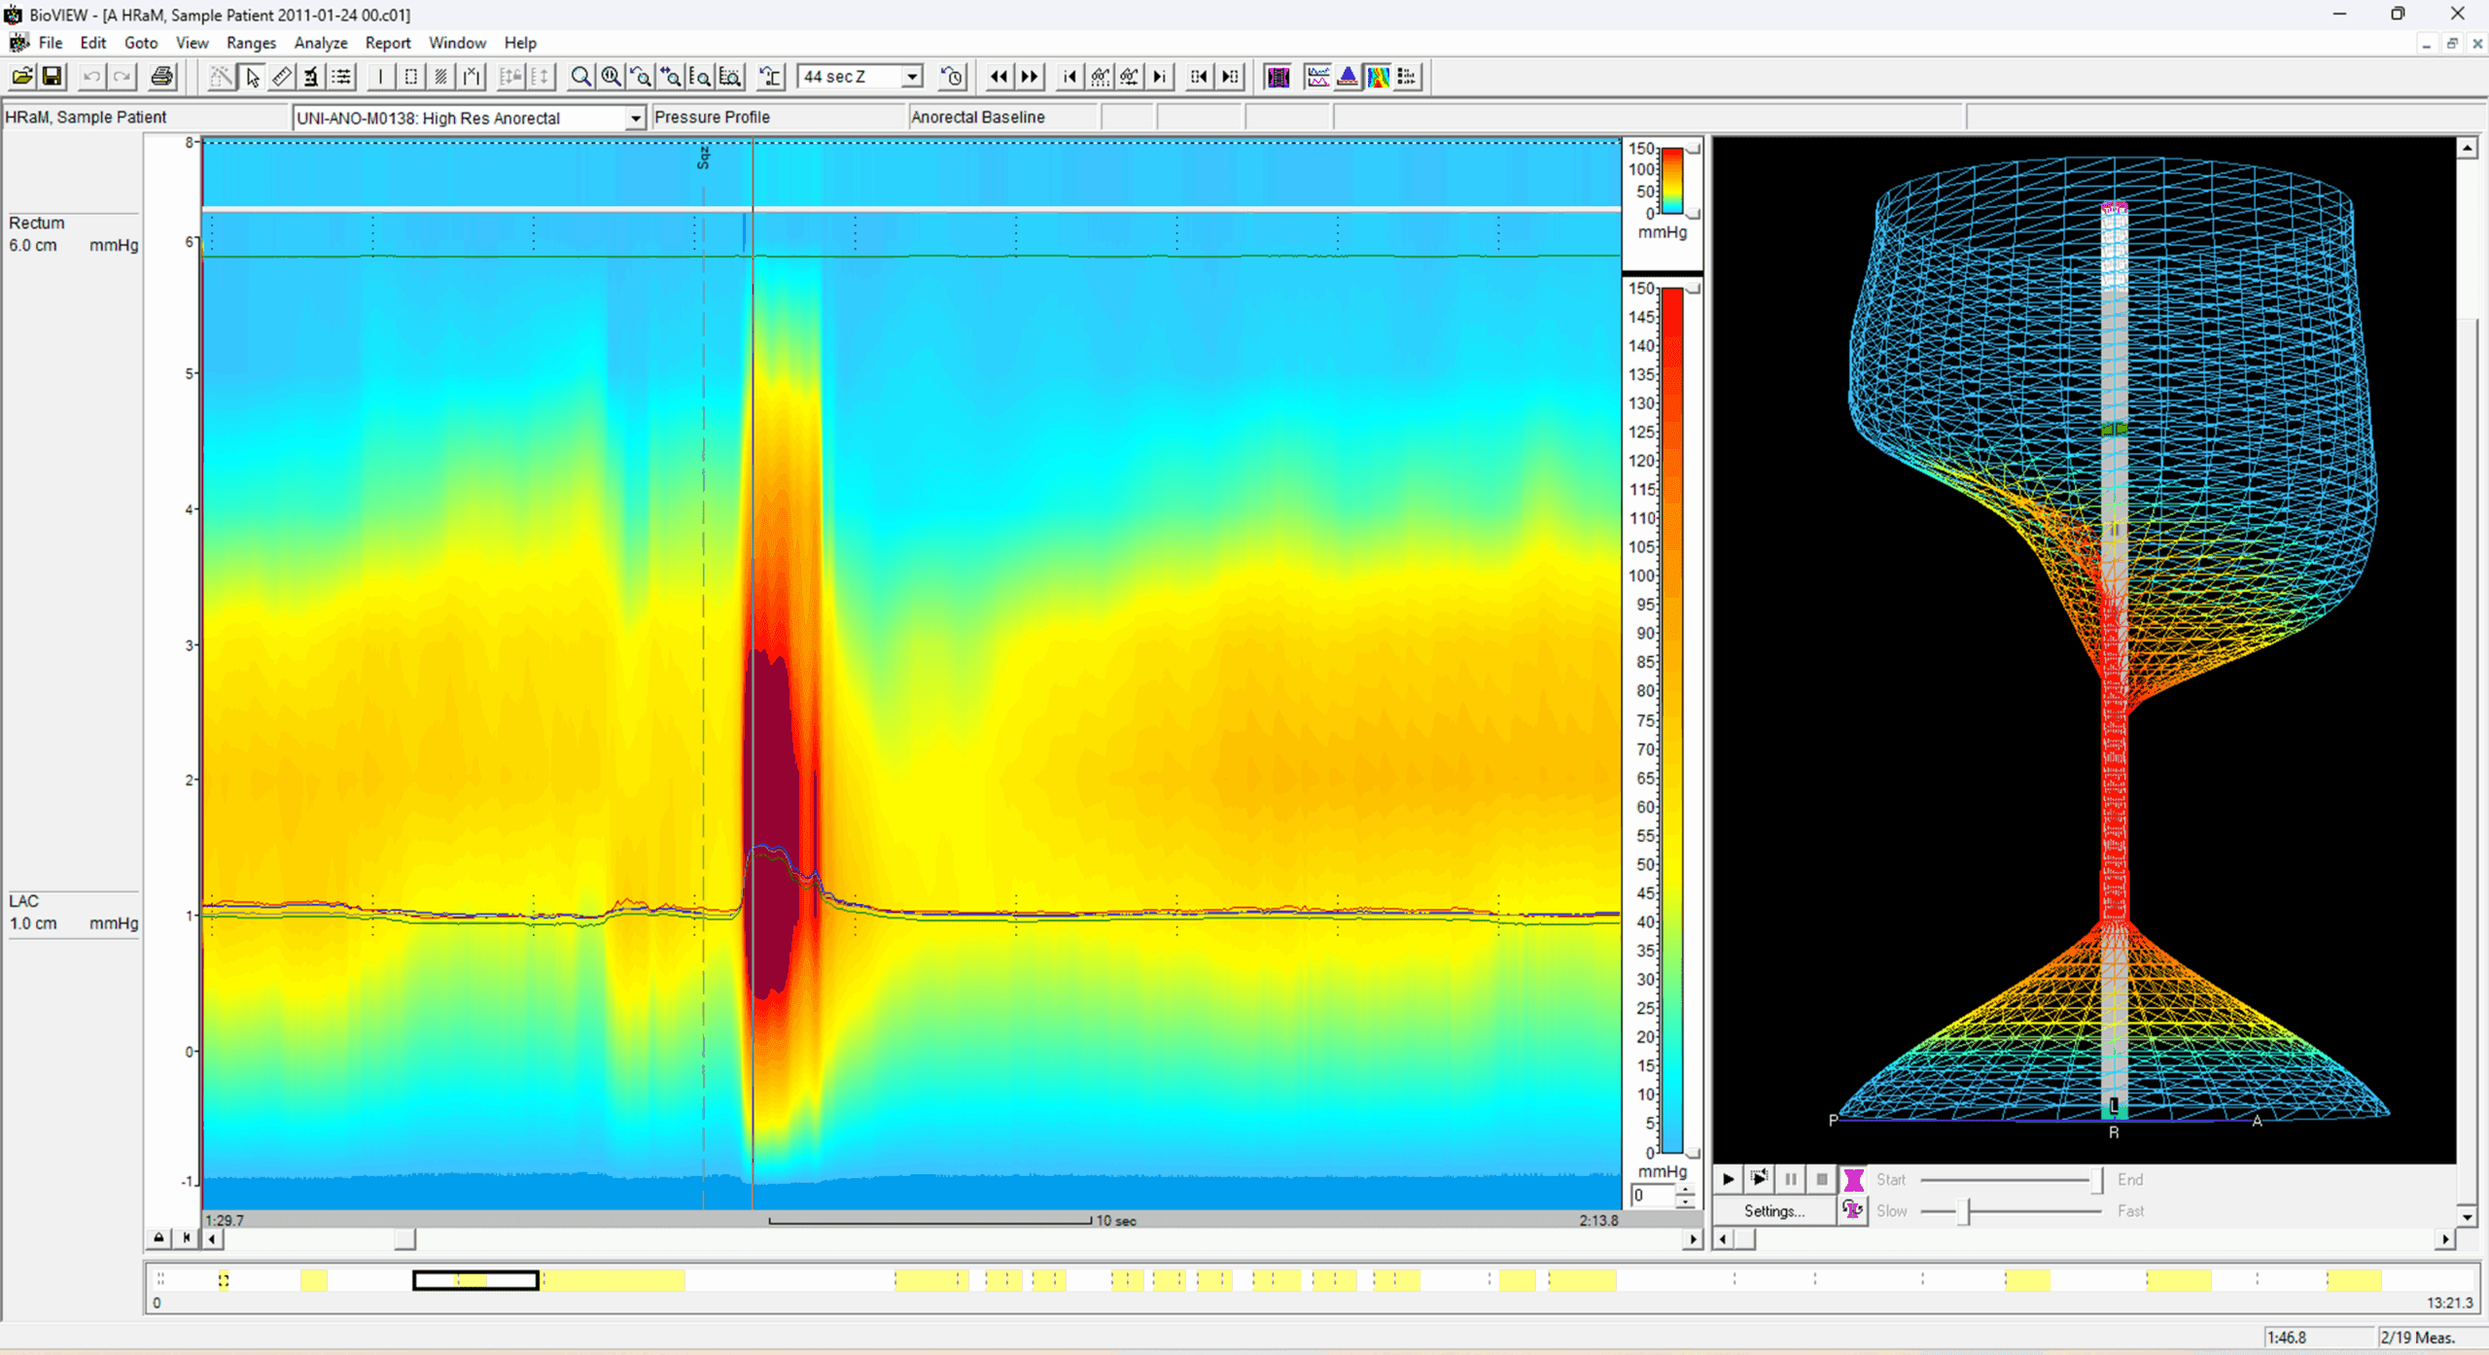This screenshot has height=1355, width=2489.
Task: Open the 3D view Settings dialog
Action: tap(1774, 1210)
